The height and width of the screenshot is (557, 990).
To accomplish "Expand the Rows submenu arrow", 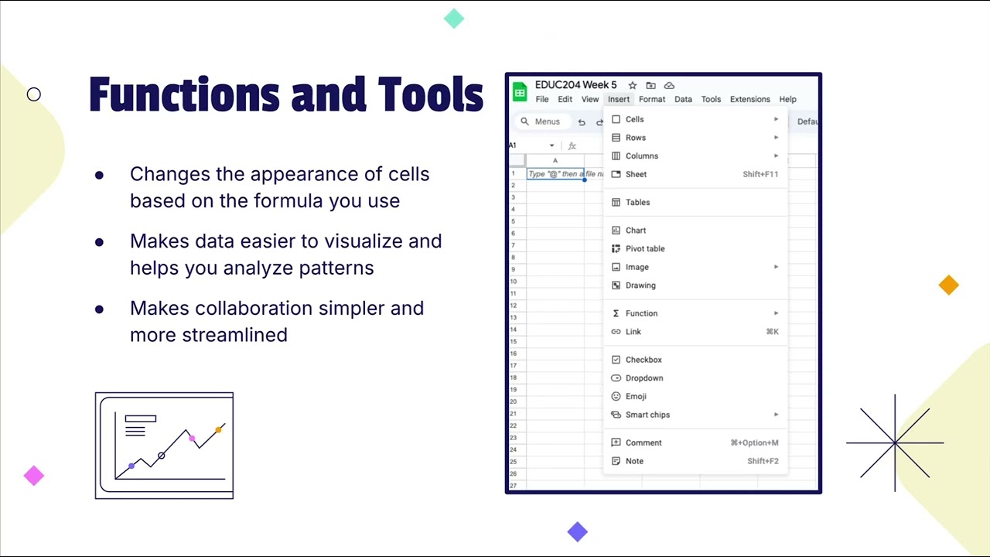I will [776, 138].
